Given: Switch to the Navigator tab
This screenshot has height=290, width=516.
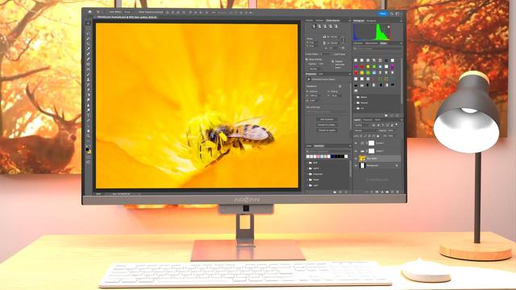Looking at the screenshot, I should [x=371, y=21].
